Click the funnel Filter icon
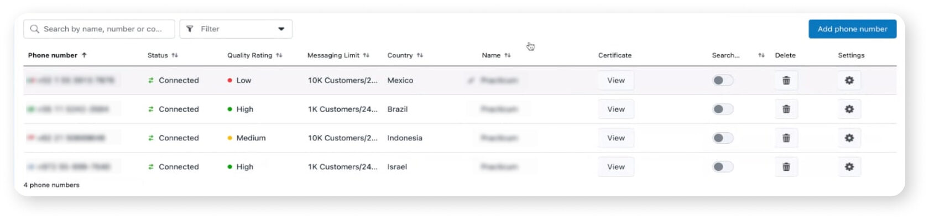This screenshot has width=929, height=220. coord(190,29)
